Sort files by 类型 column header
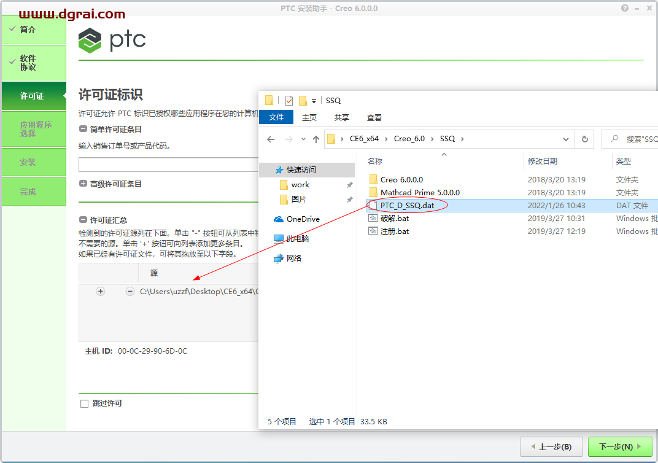The height and width of the screenshot is (463, 658). click(x=623, y=161)
